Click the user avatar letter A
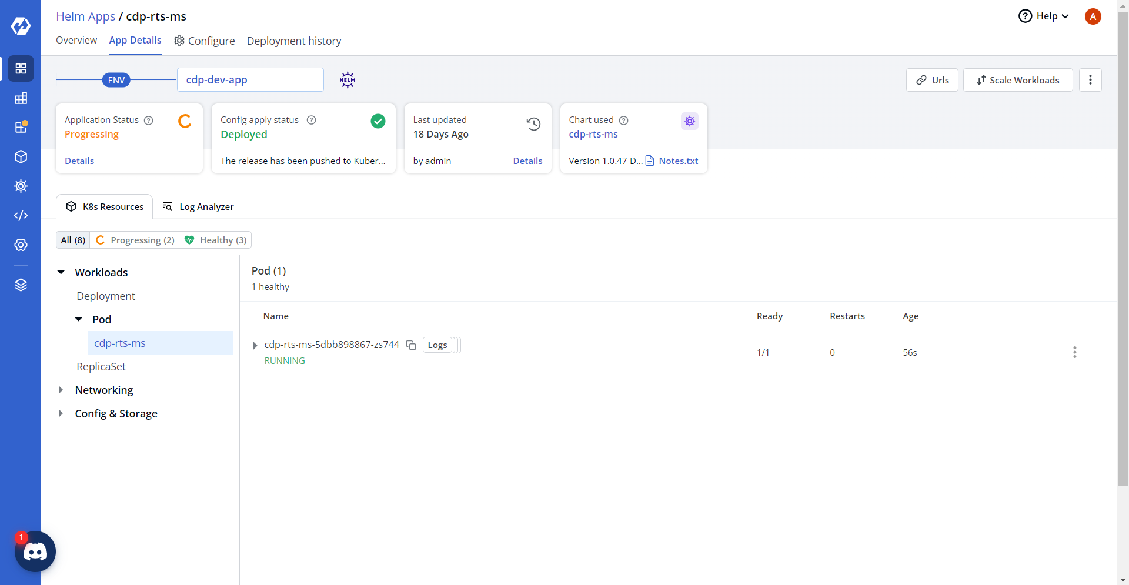The image size is (1129, 585). [1093, 16]
